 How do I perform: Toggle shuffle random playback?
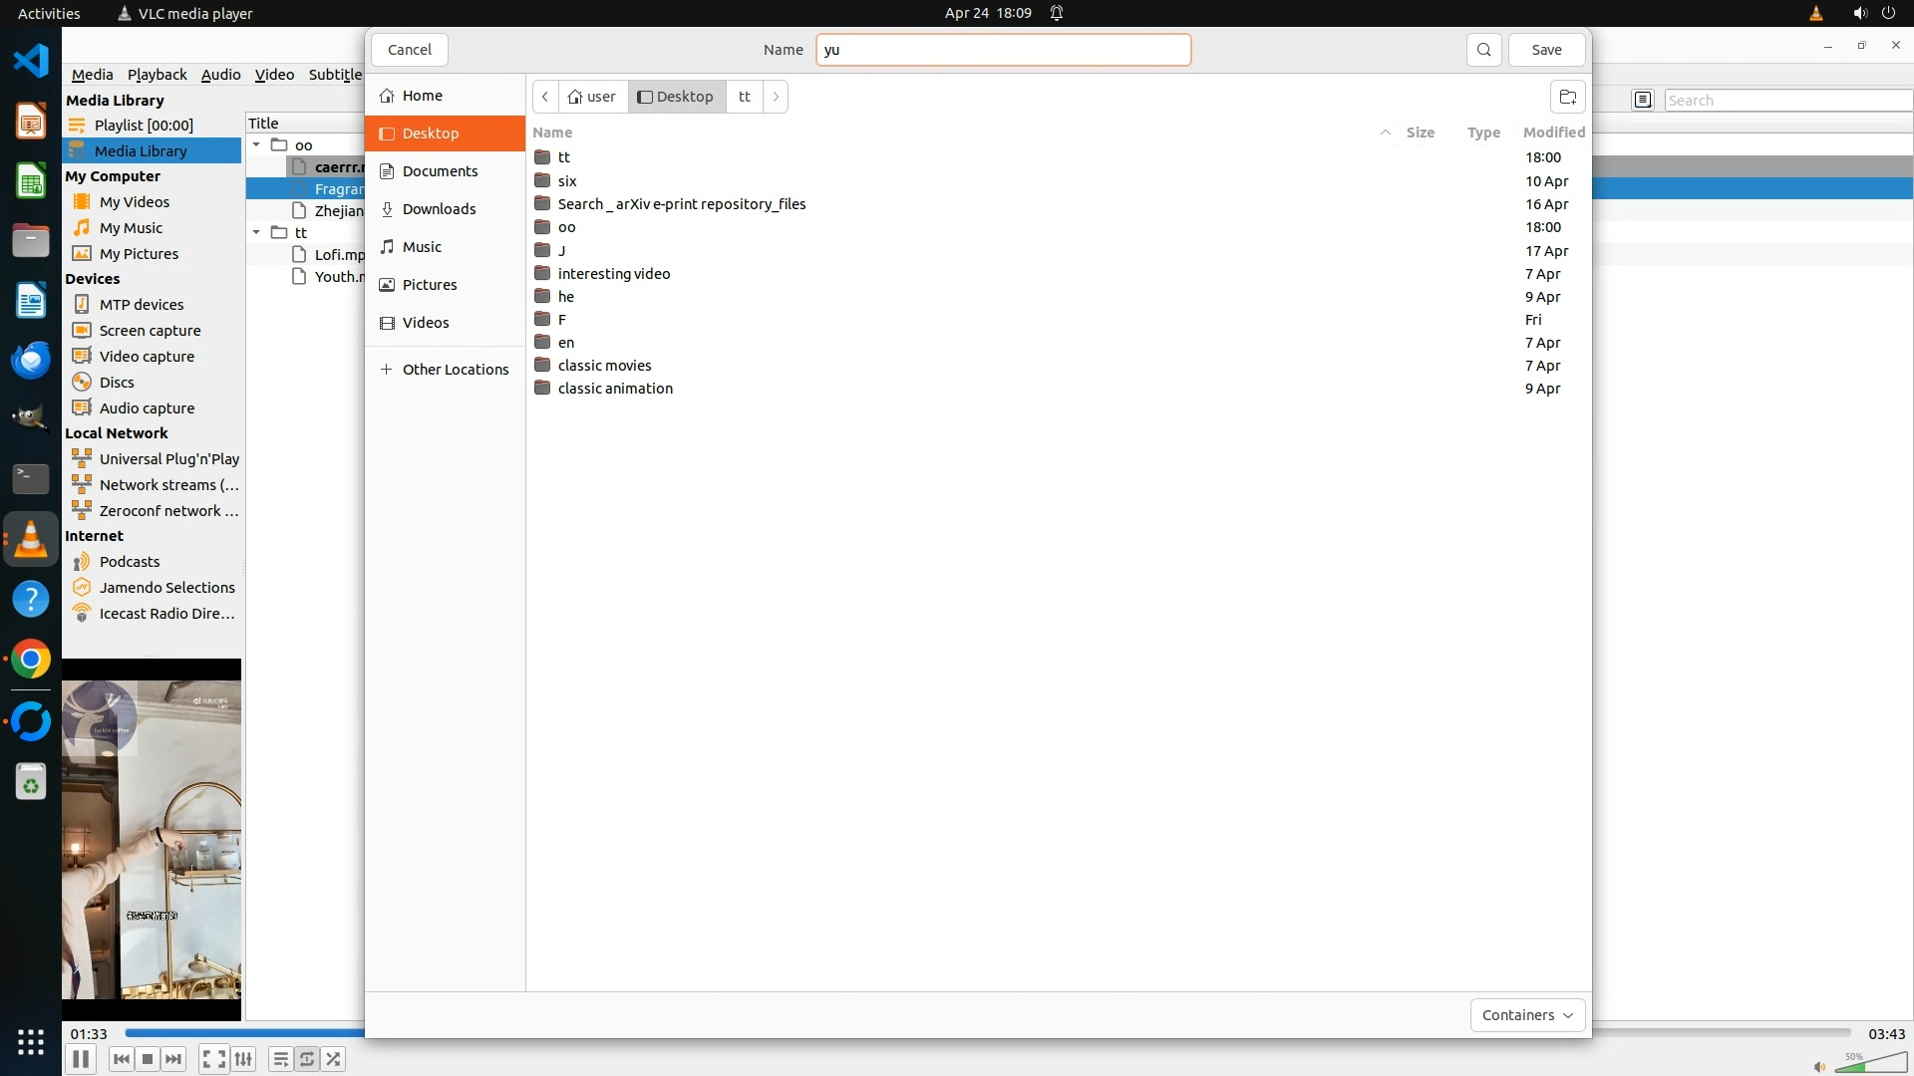click(334, 1059)
